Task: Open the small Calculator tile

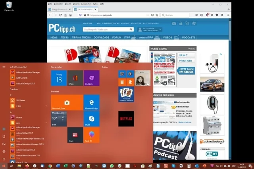Action: [122, 82]
